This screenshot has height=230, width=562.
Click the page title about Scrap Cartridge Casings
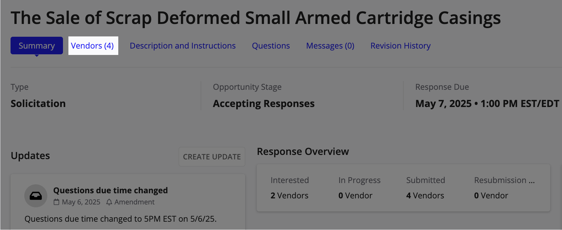pos(256,18)
